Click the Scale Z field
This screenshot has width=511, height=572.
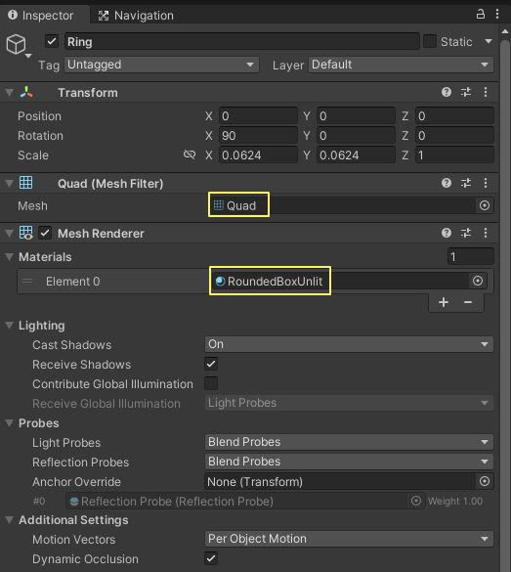454,155
